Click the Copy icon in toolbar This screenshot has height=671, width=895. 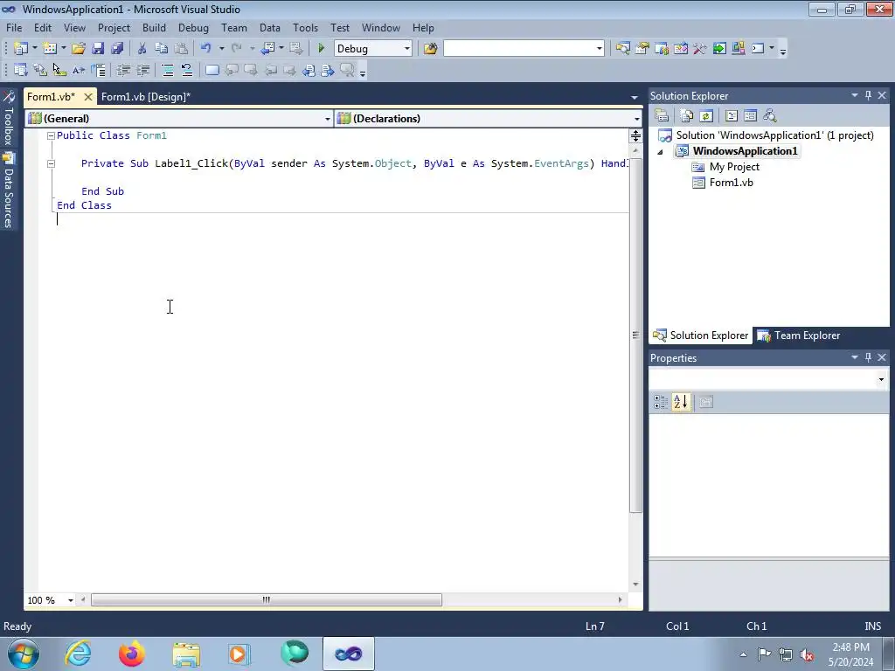coord(161,49)
